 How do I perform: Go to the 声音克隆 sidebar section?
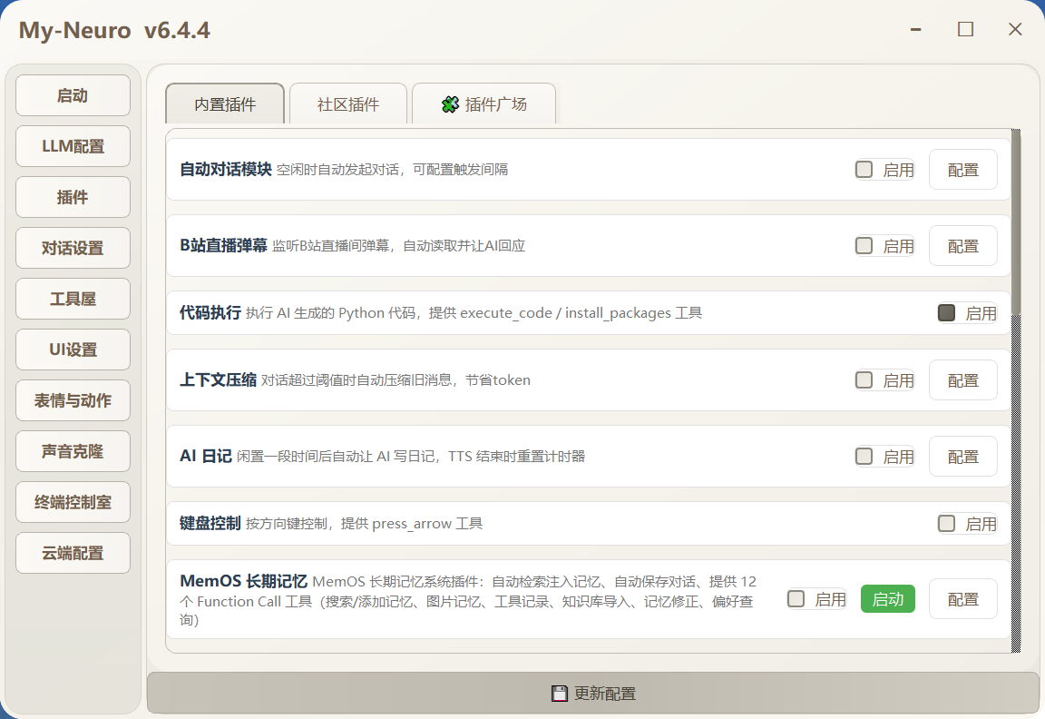point(73,451)
